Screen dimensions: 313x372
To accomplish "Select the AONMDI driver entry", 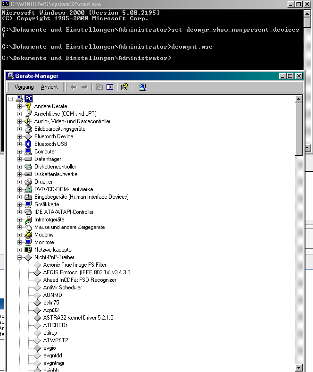I will (53, 295).
